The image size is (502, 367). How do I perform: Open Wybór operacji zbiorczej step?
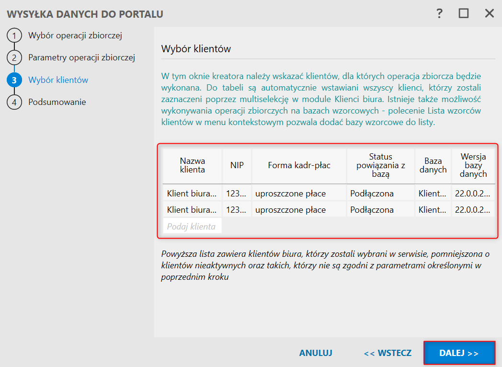pos(75,35)
